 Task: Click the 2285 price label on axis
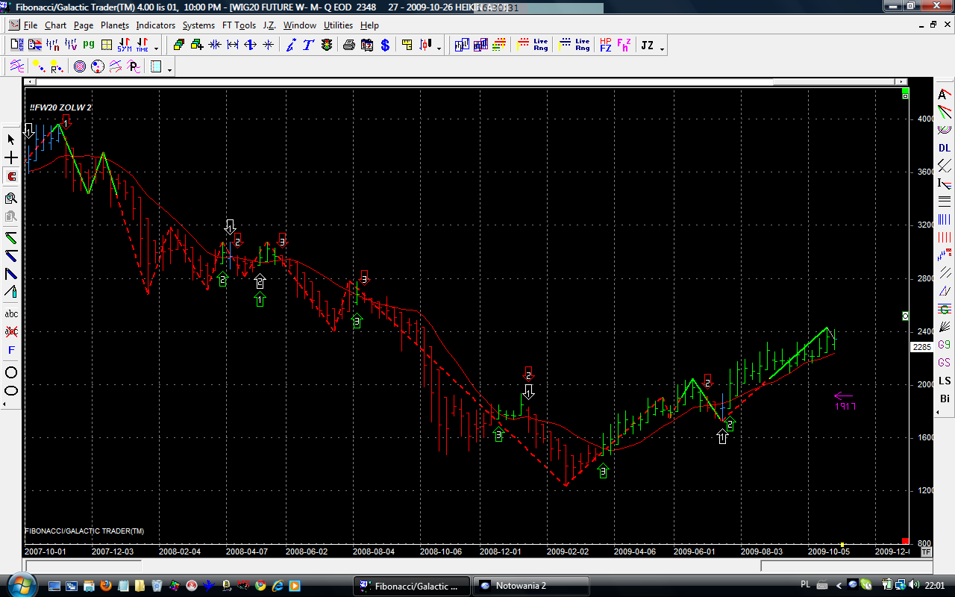click(921, 347)
